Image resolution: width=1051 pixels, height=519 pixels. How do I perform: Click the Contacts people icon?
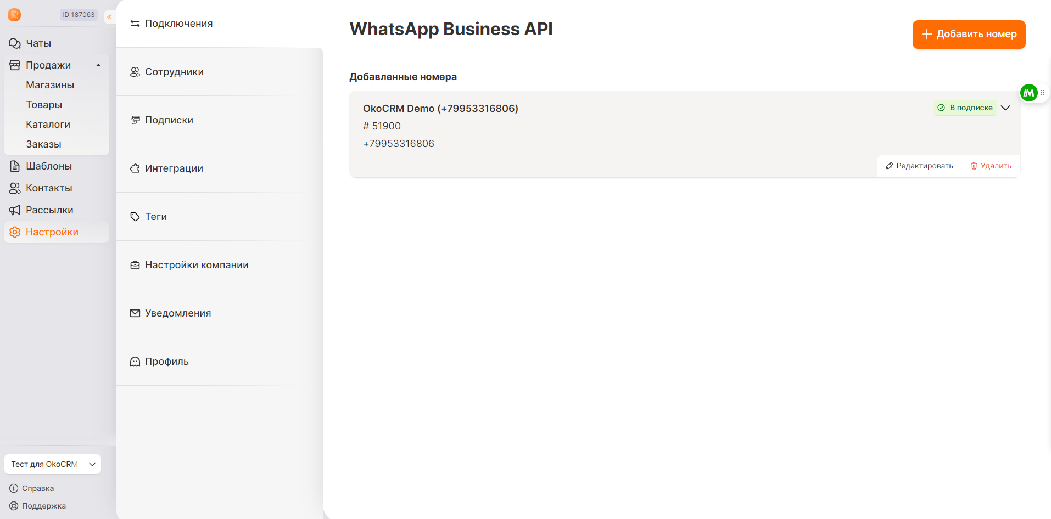pyautogui.click(x=15, y=188)
